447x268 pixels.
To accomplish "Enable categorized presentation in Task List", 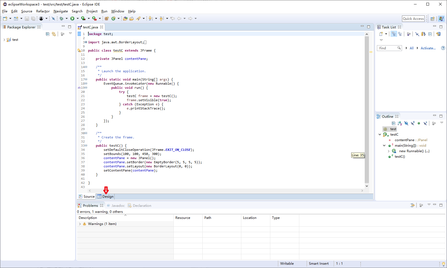I will click(394, 34).
